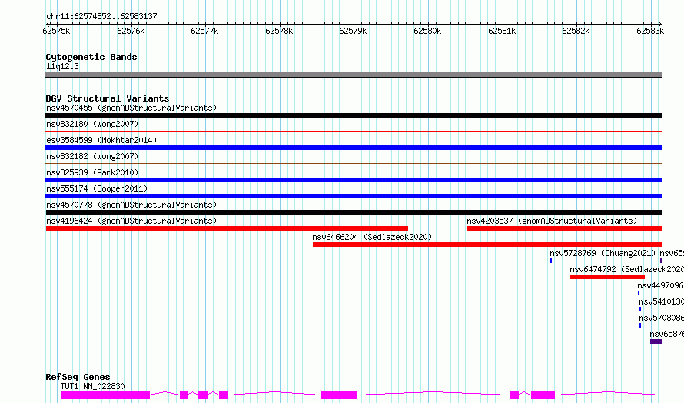Open the nsv4497096 variant label
This screenshot has width=684, height=403.
pos(660,285)
